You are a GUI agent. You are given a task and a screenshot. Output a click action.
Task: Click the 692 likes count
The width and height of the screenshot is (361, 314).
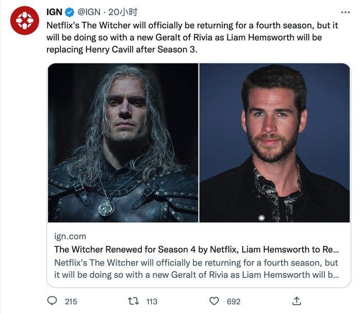tap(234, 301)
